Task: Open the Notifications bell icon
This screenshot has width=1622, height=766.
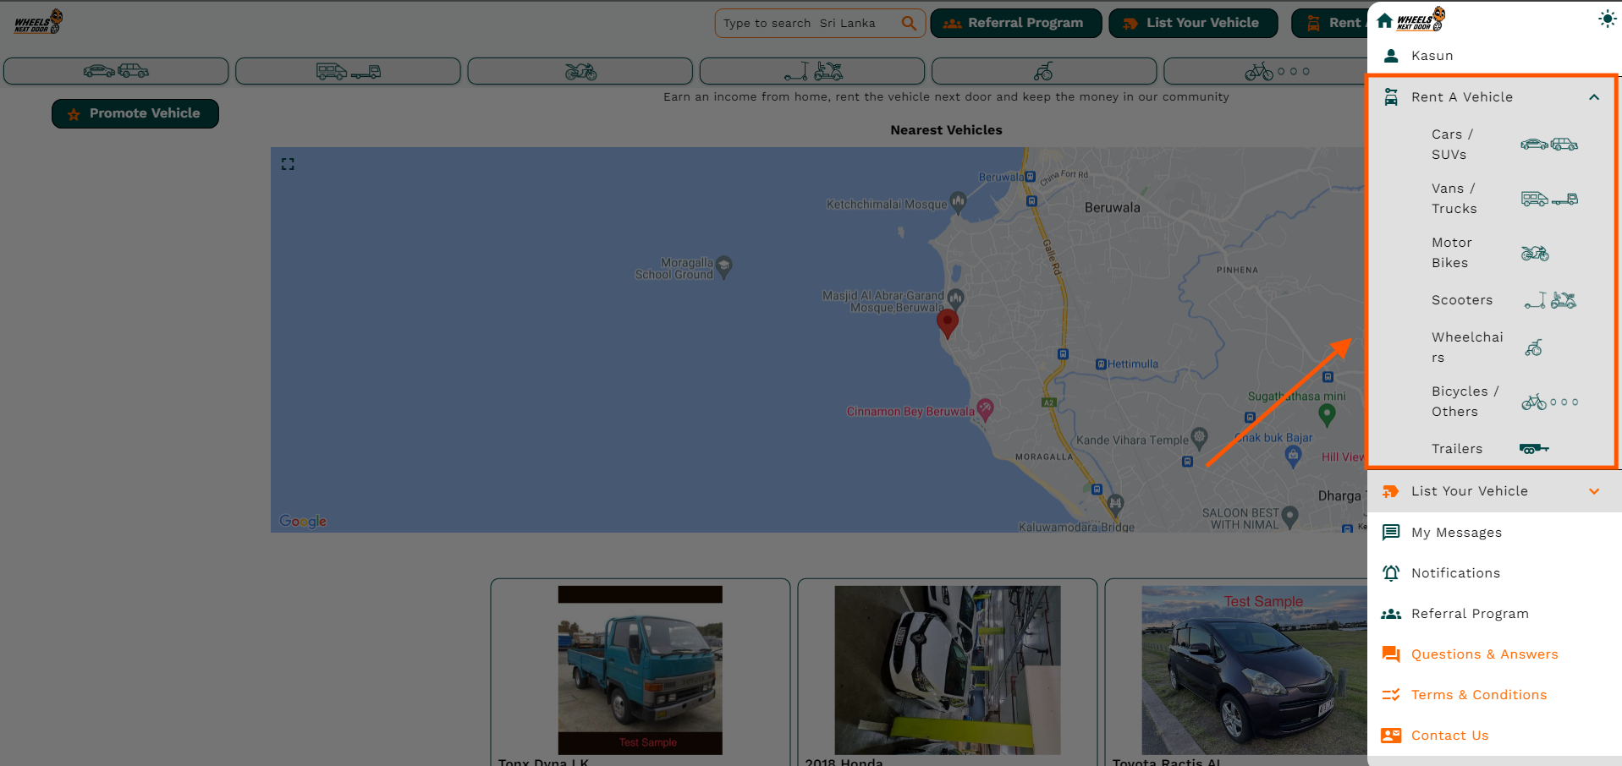Action: [1391, 572]
